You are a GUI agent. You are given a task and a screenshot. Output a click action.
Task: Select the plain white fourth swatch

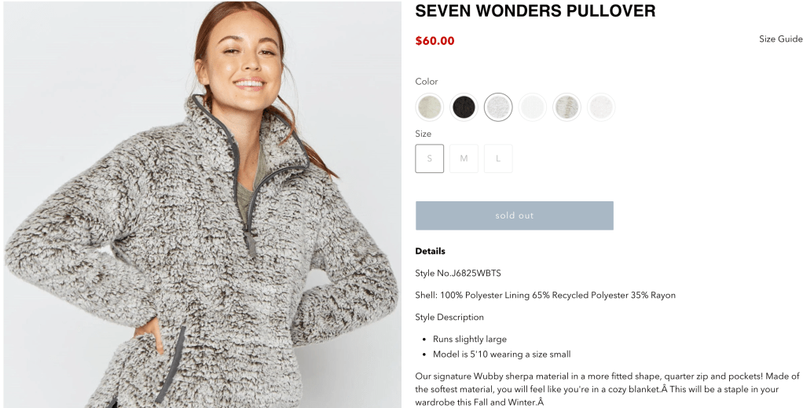532,107
